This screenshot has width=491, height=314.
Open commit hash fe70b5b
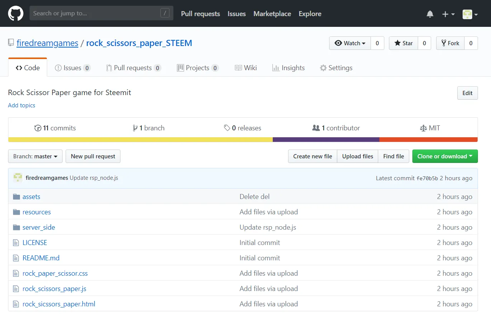(427, 178)
